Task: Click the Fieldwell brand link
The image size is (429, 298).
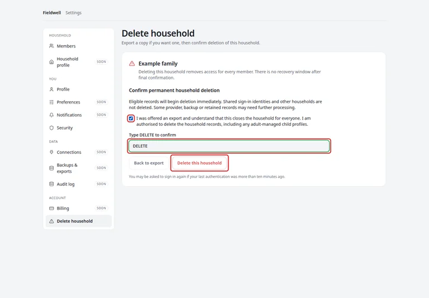Action: (x=52, y=13)
